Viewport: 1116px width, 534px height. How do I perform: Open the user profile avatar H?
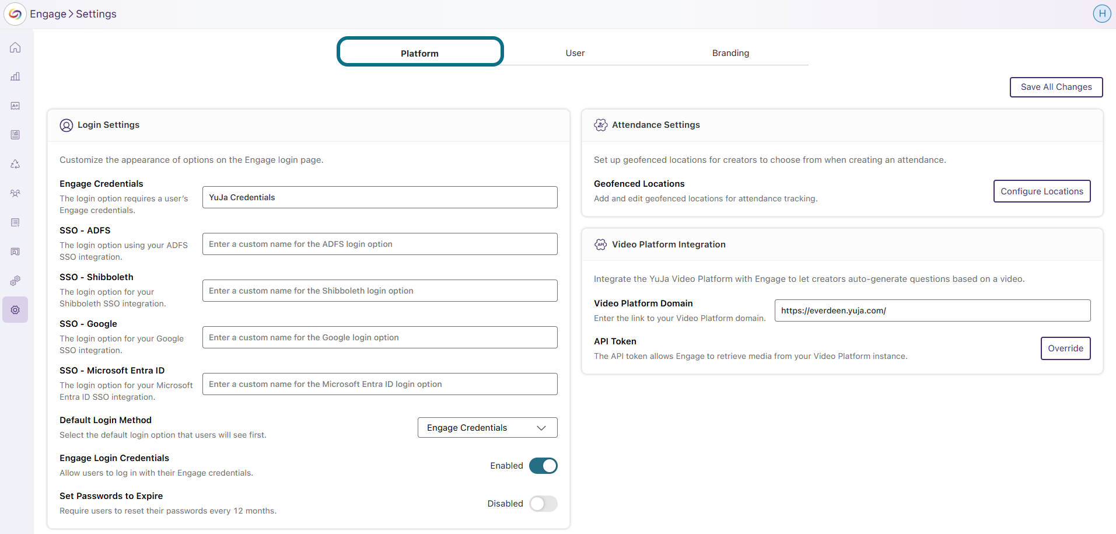coord(1102,13)
